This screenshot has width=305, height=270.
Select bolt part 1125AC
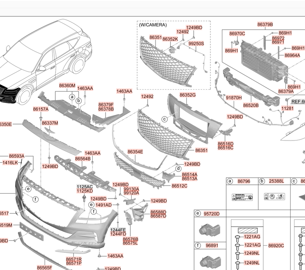(85, 187)
